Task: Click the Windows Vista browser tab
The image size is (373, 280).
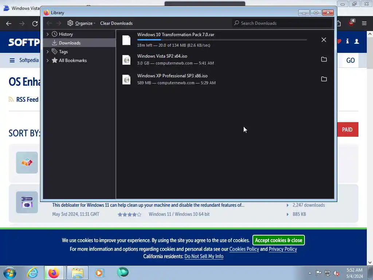Action: (22, 8)
